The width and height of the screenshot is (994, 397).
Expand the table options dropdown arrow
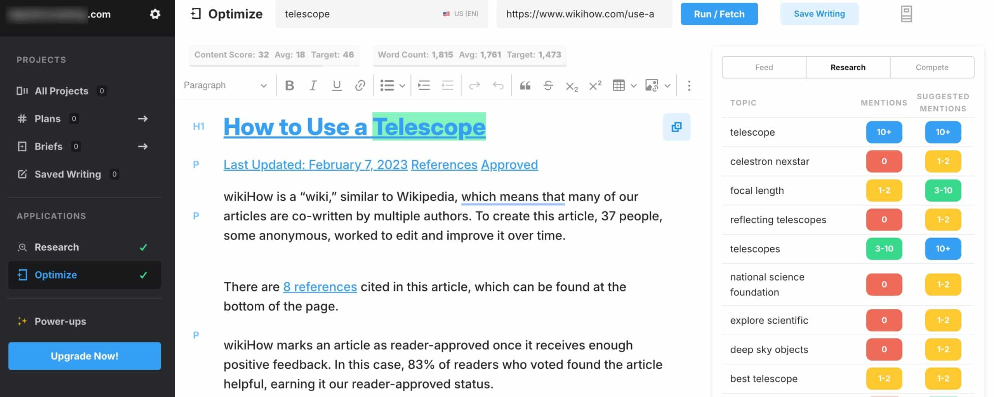tap(634, 86)
